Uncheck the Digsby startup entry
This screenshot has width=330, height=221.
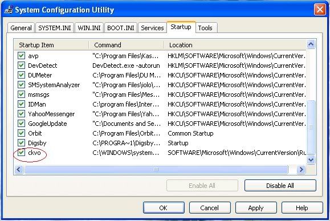point(21,143)
